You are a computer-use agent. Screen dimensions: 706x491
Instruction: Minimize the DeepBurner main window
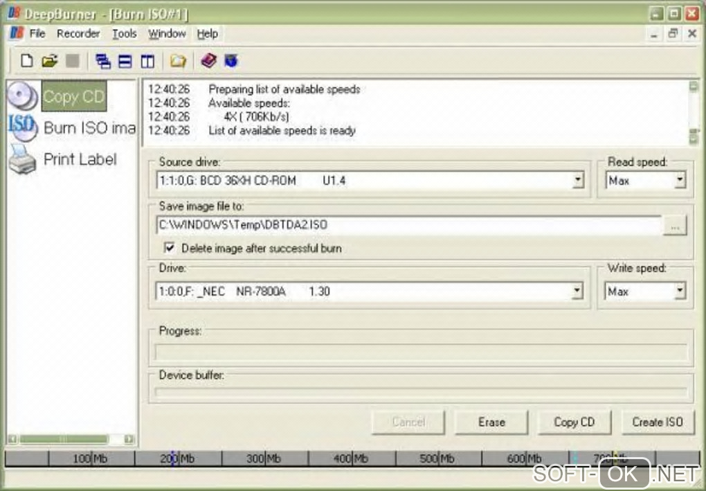coord(656,14)
